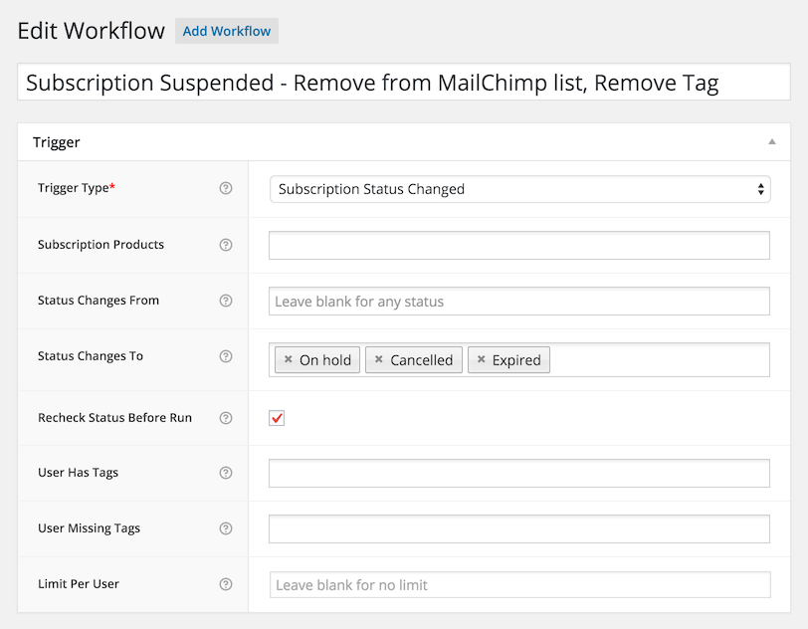This screenshot has width=808, height=629.
Task: Collapse the Trigger panel with the arrow
Action: [x=771, y=142]
